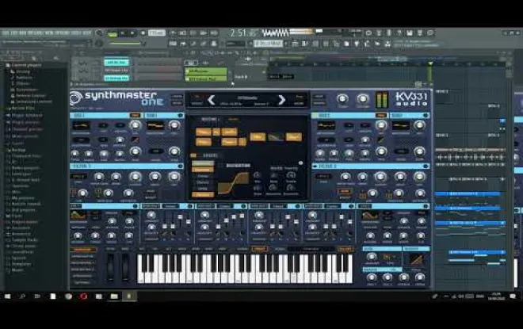Open Windows taskbar search
The height and width of the screenshot is (329, 523).
(22, 296)
